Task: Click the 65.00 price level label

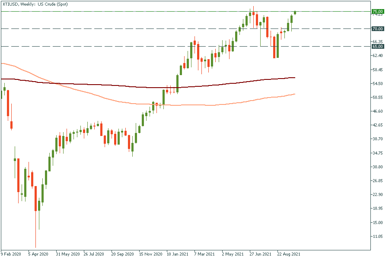Action: point(377,46)
